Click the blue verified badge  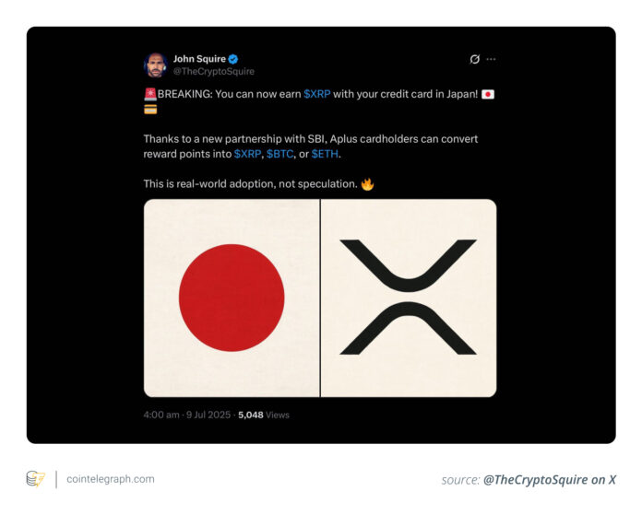233,59
